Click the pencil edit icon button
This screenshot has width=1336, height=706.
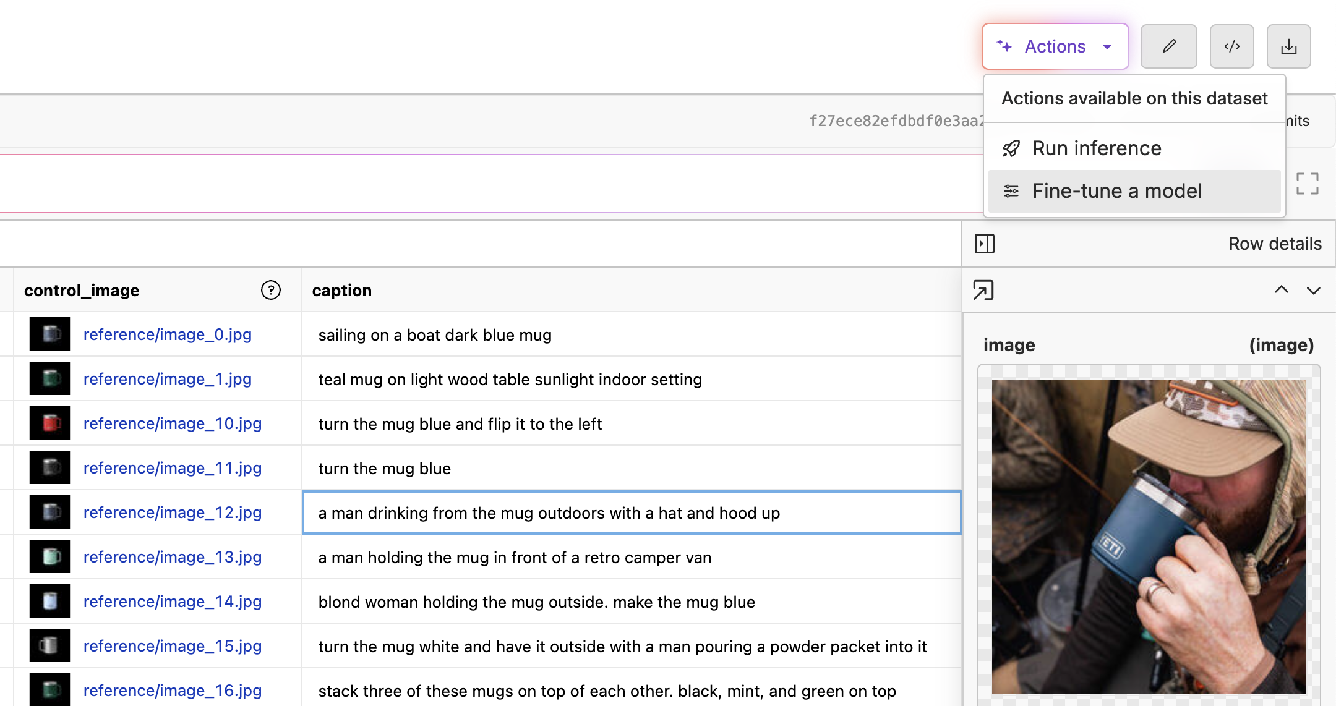(1168, 46)
